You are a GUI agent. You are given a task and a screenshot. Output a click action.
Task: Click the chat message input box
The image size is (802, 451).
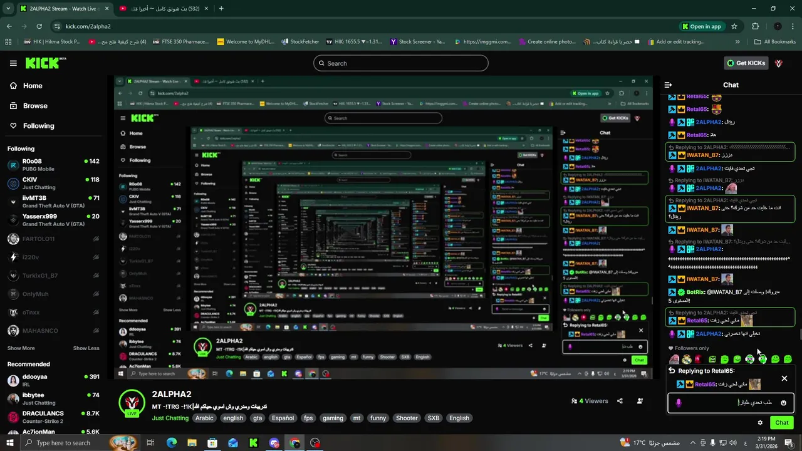731,403
